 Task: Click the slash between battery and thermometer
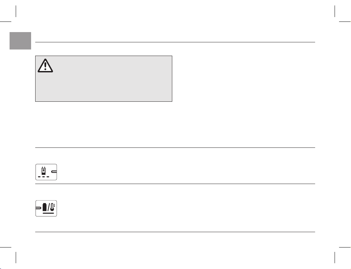tap(49, 207)
